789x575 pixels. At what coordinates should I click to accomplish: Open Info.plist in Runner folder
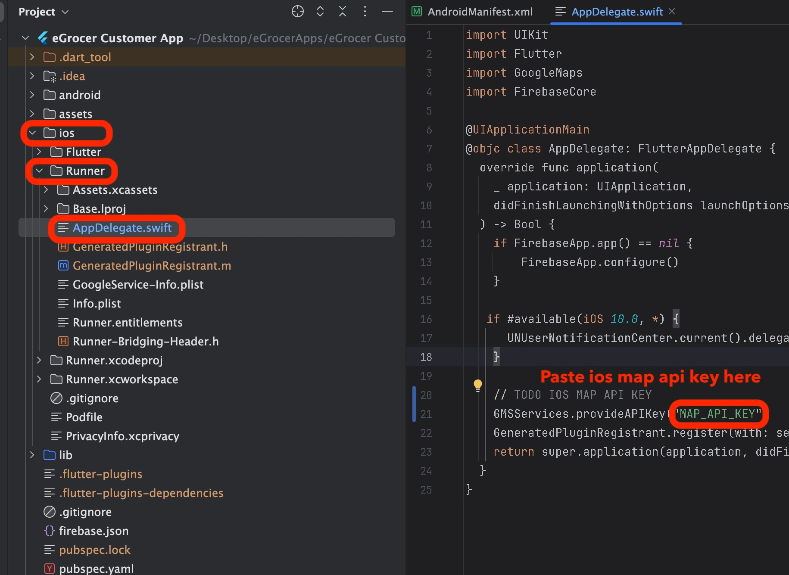pyautogui.click(x=97, y=304)
